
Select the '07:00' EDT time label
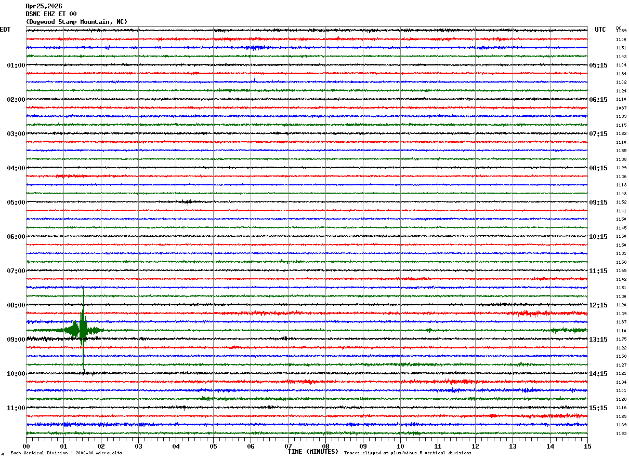pos(16,271)
